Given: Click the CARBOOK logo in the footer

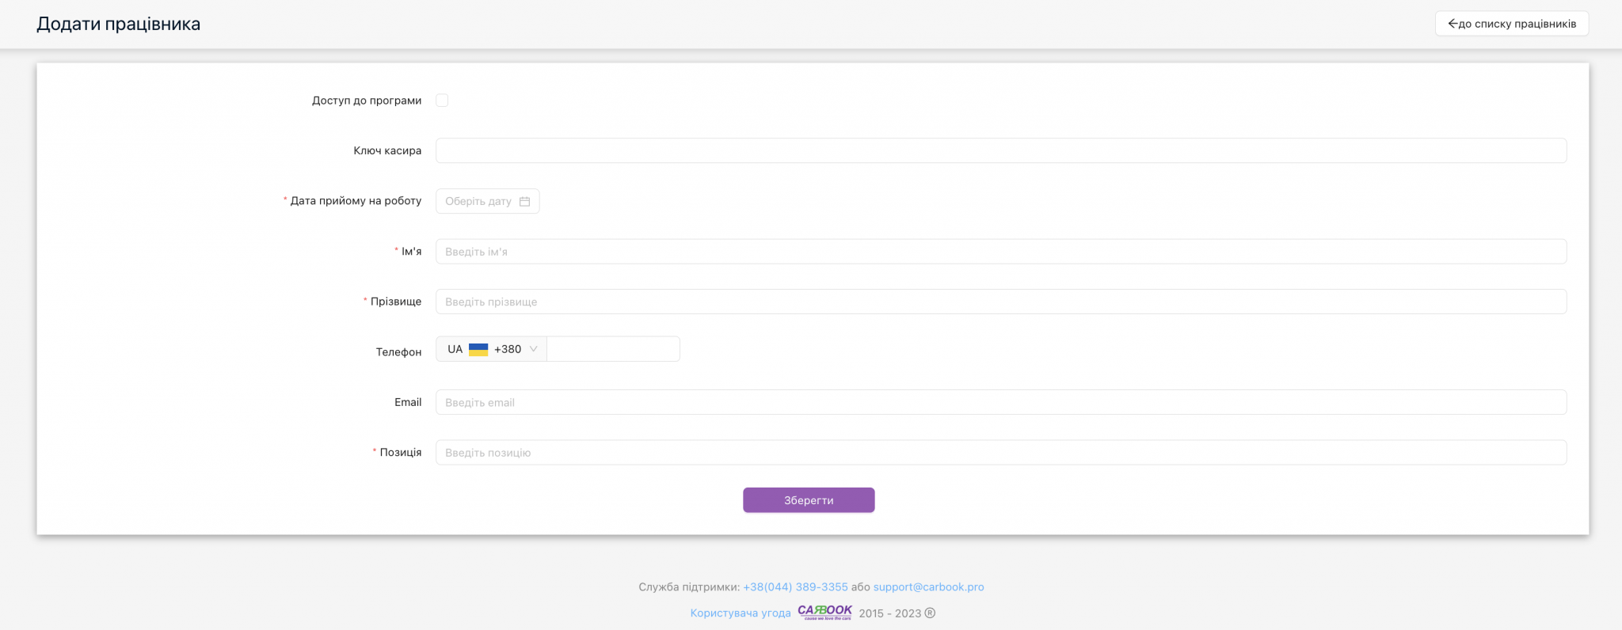Looking at the screenshot, I should pyautogui.click(x=824, y=612).
